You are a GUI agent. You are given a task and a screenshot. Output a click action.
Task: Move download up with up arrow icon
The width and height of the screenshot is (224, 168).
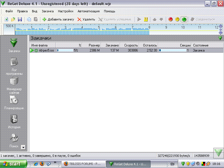pyautogui.click(x=155, y=19)
